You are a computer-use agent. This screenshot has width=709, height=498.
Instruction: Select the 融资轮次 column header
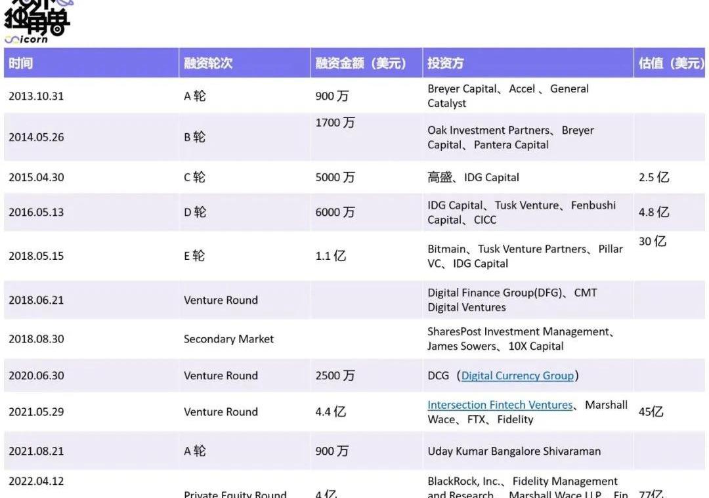pos(208,63)
